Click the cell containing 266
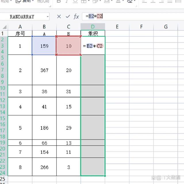Screen dimensions: 184x184 44,167
